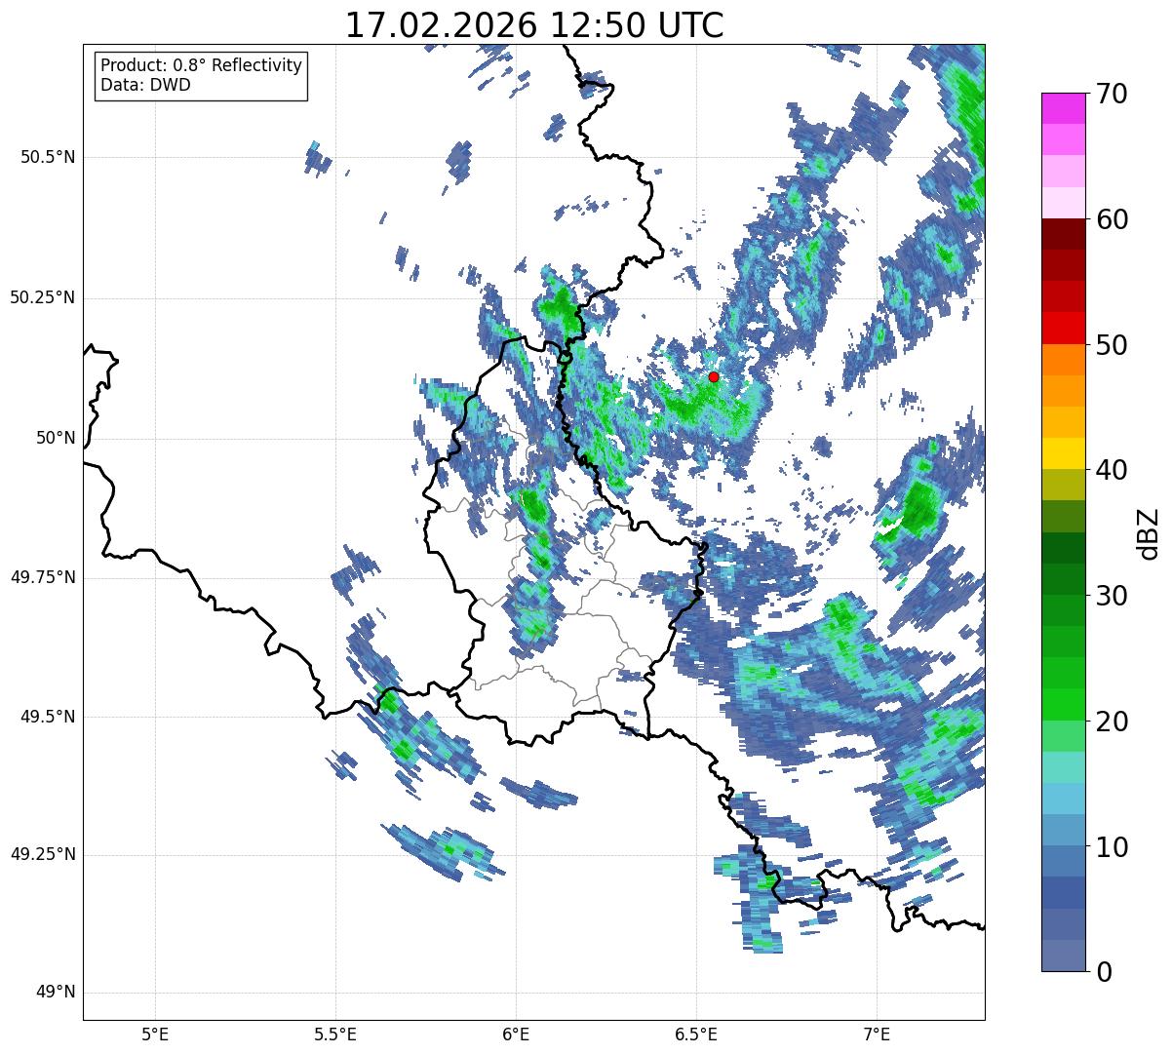Click the longitude label 7°E
Screen dimensions: 1172x1054
tap(877, 1034)
